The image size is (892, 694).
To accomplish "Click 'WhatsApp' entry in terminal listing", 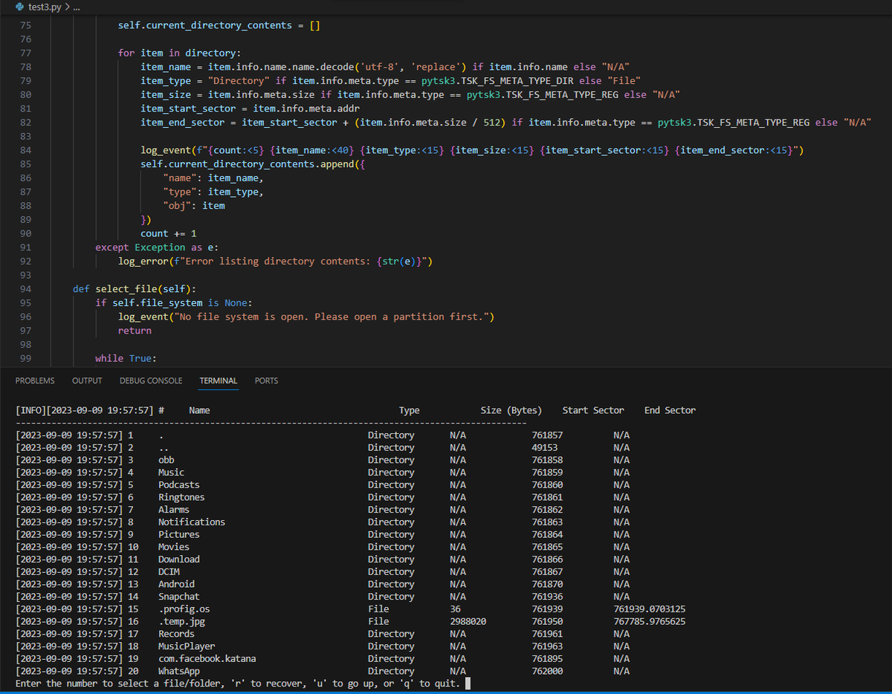I will point(179,671).
